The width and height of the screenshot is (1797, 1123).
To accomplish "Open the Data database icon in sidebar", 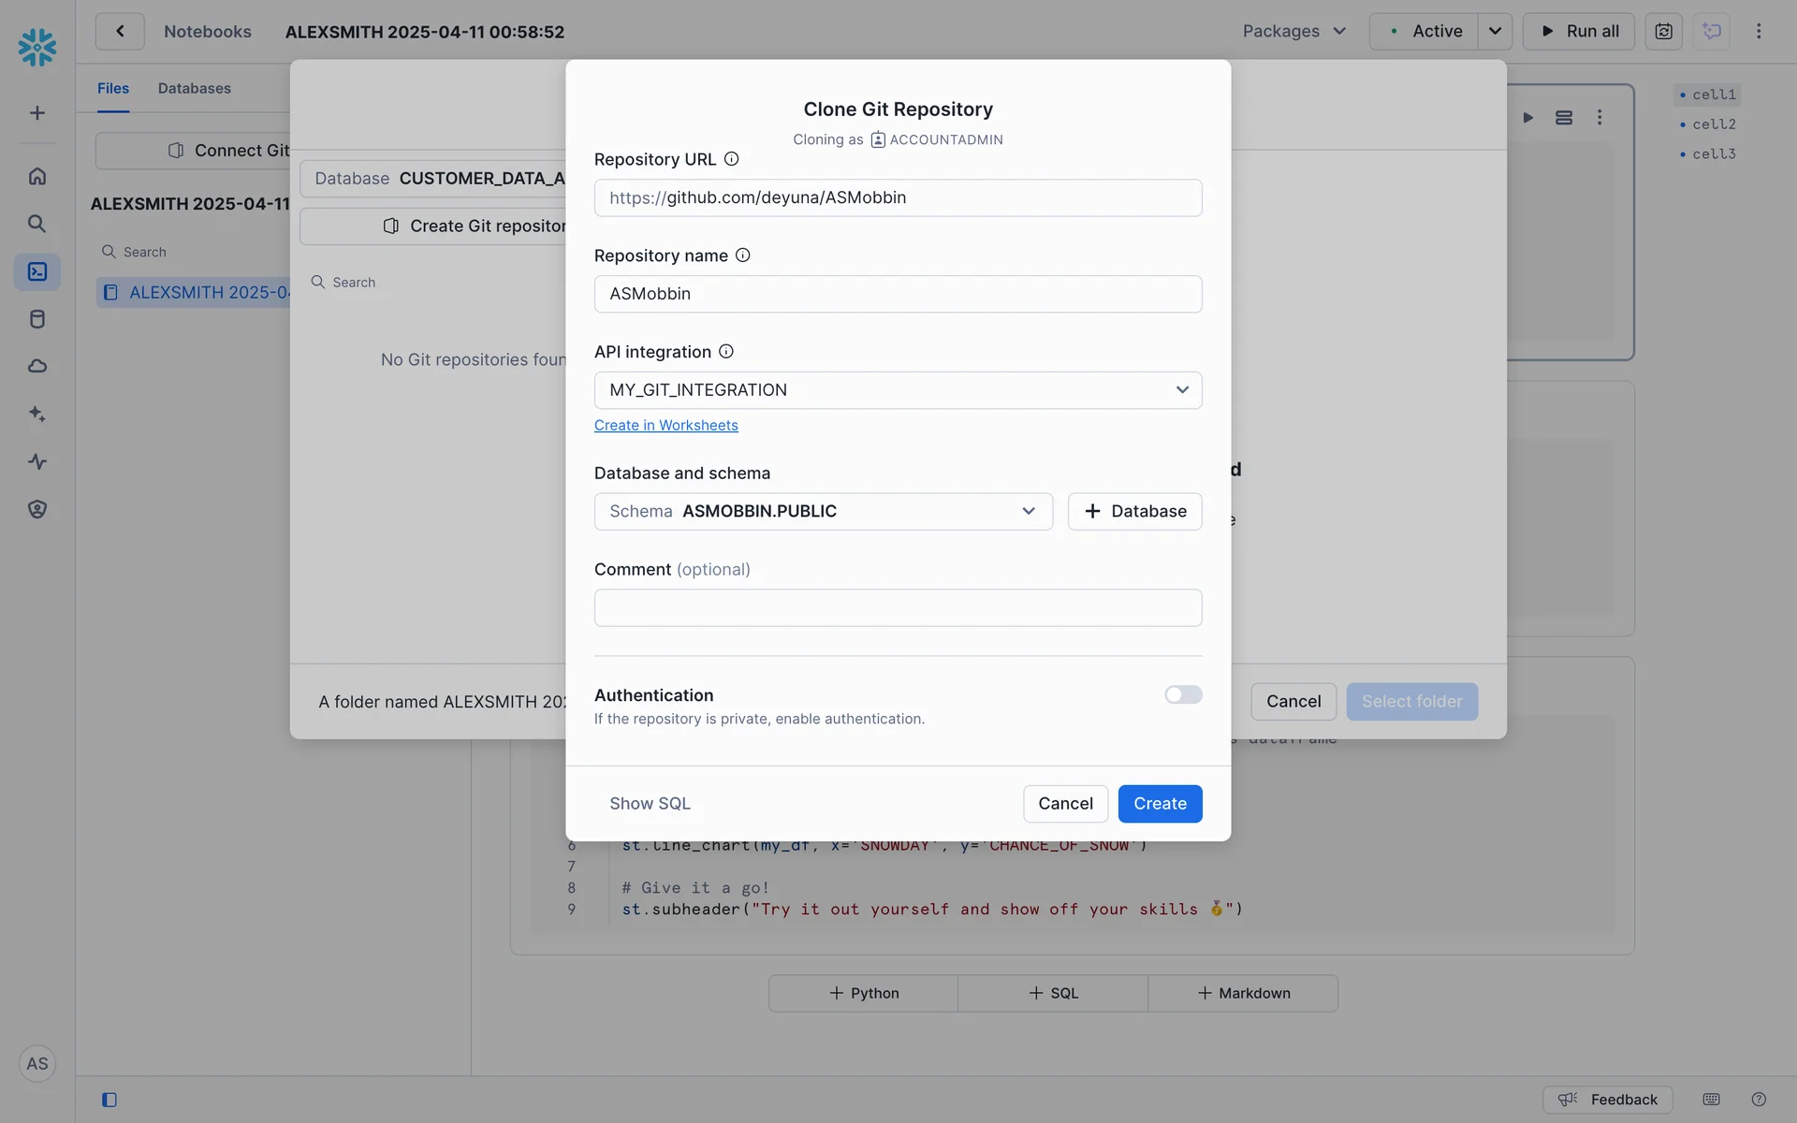I will click(37, 319).
